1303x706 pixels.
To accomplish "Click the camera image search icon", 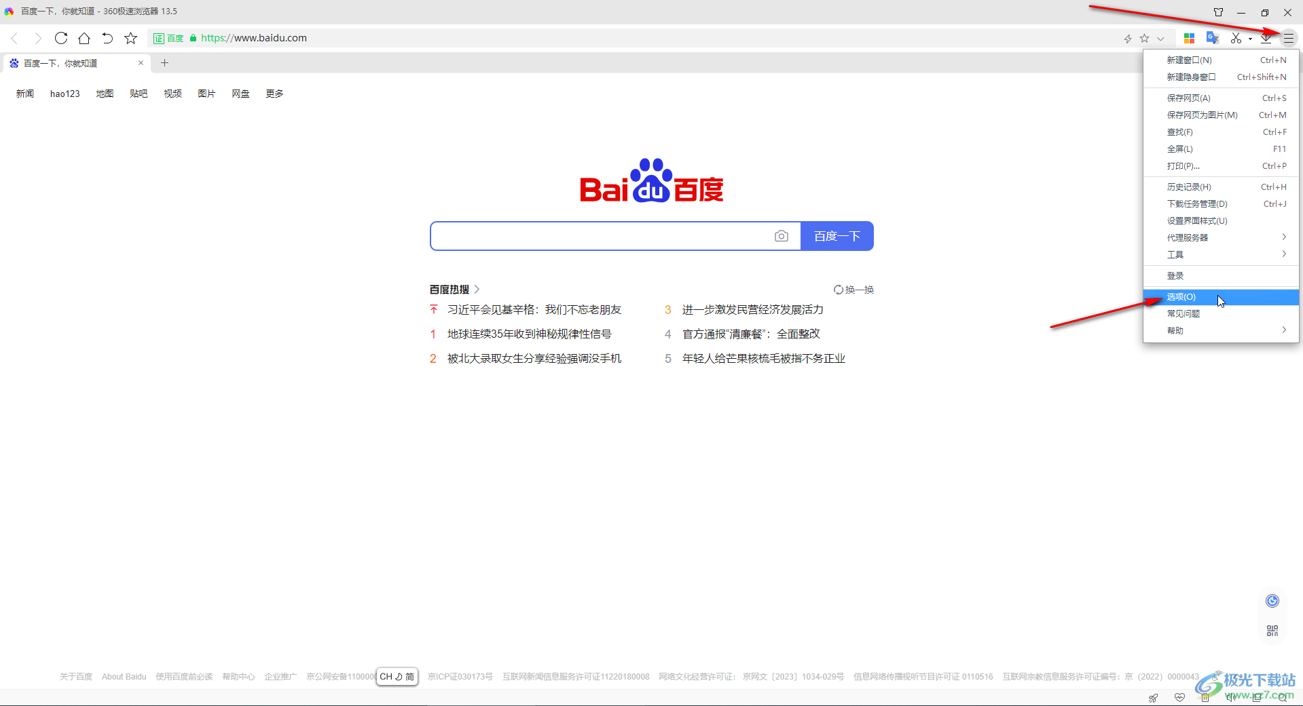I will [782, 236].
